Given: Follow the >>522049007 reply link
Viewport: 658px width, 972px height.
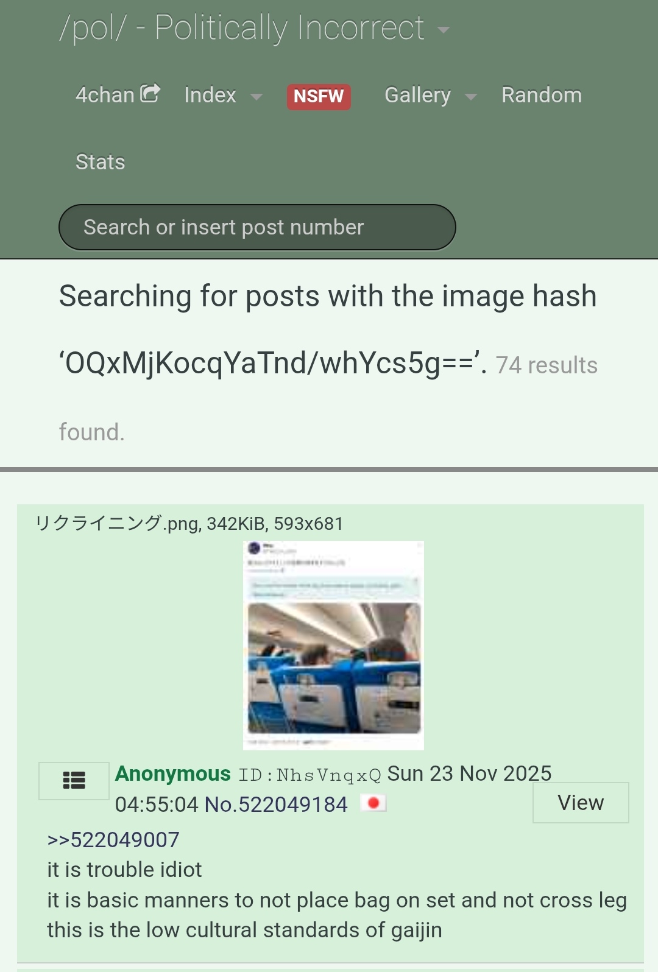Looking at the screenshot, I should 113,840.
